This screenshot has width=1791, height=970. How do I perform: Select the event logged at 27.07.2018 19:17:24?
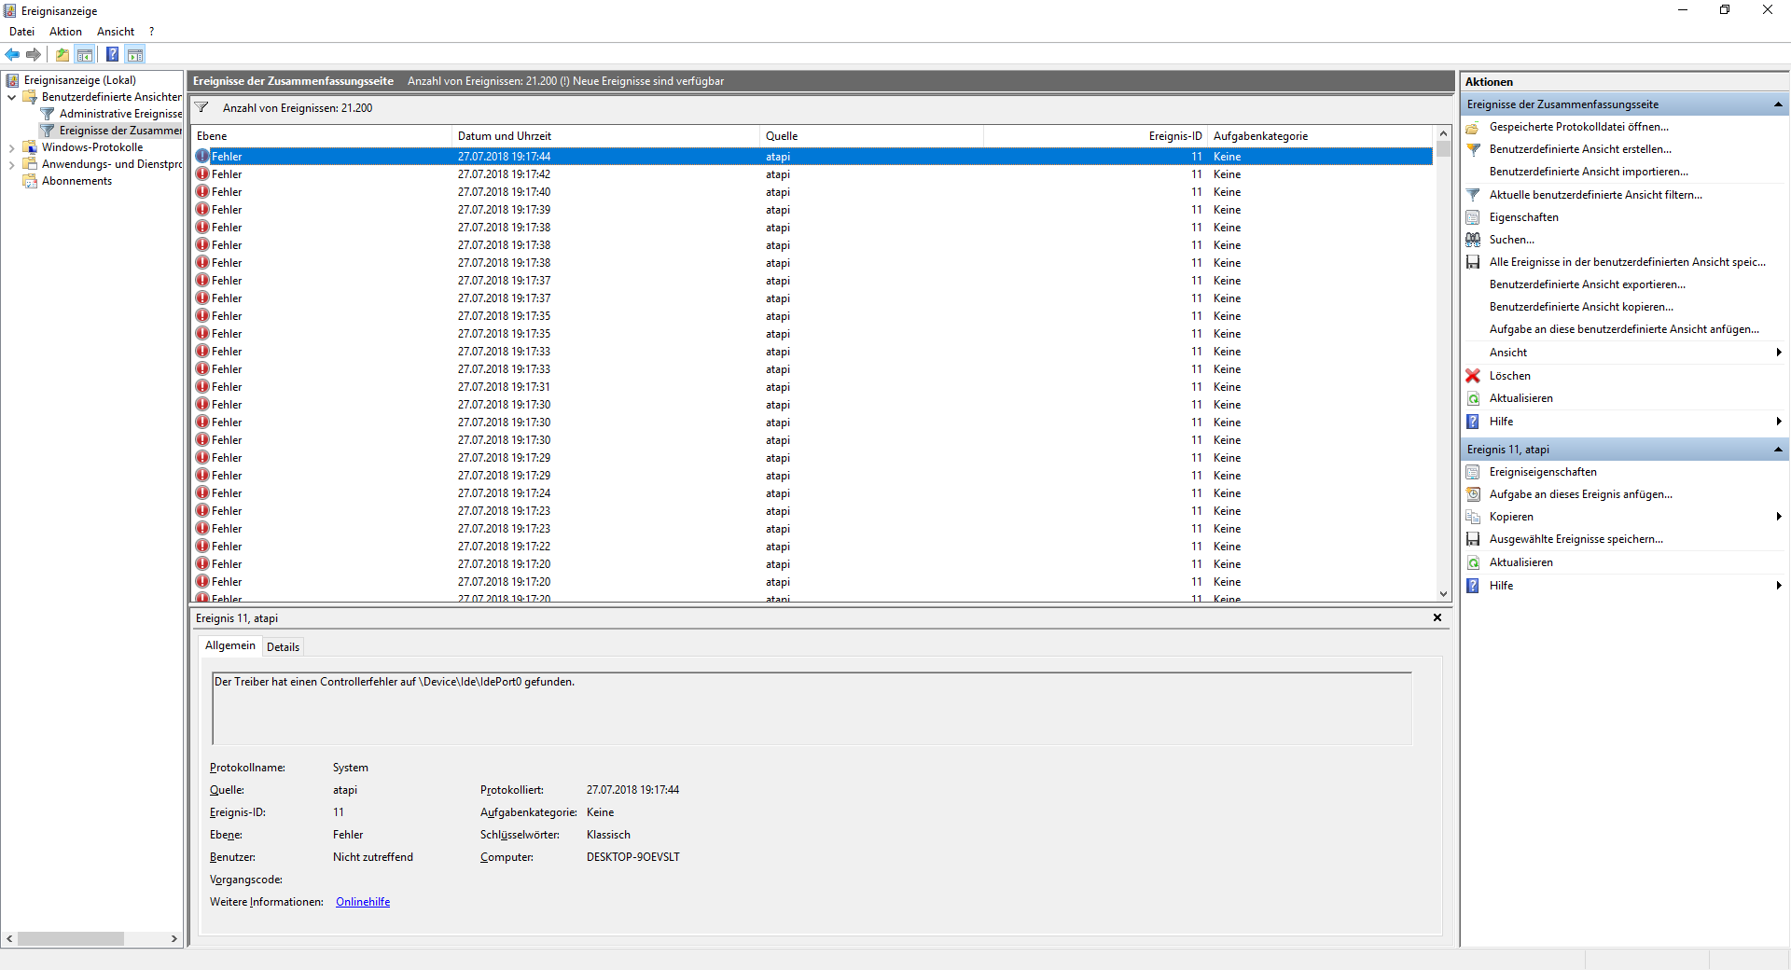point(812,493)
